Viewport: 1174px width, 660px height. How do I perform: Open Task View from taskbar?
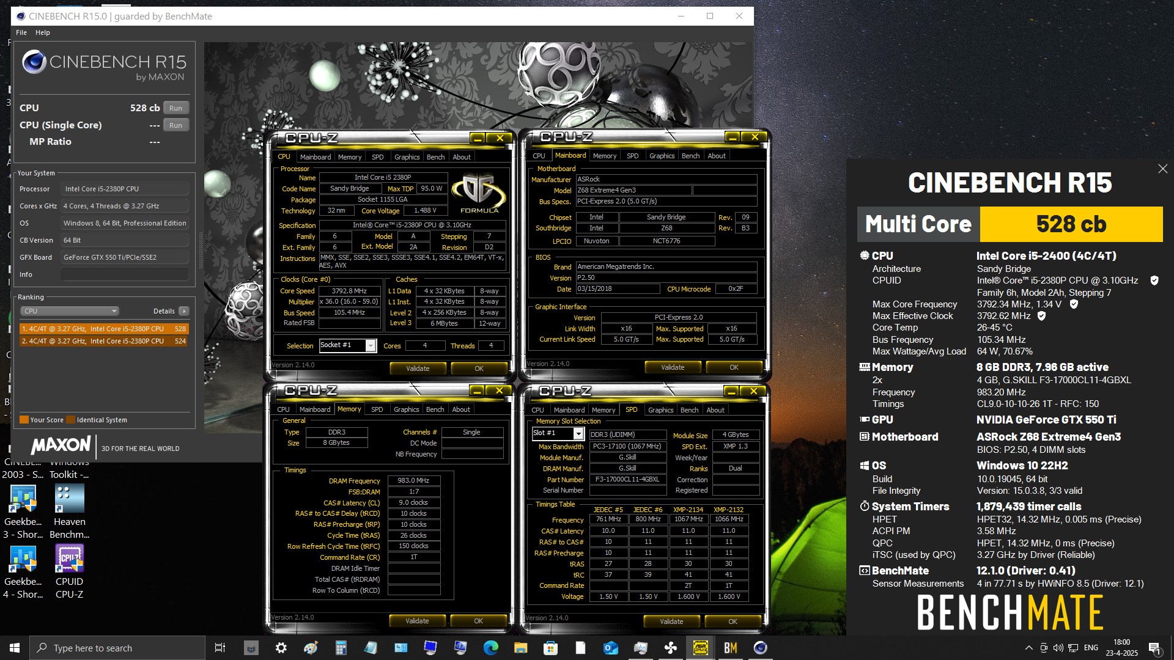coord(220,648)
